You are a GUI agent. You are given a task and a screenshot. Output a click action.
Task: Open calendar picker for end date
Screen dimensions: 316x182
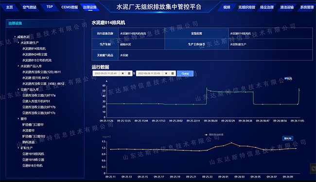pos(173,73)
